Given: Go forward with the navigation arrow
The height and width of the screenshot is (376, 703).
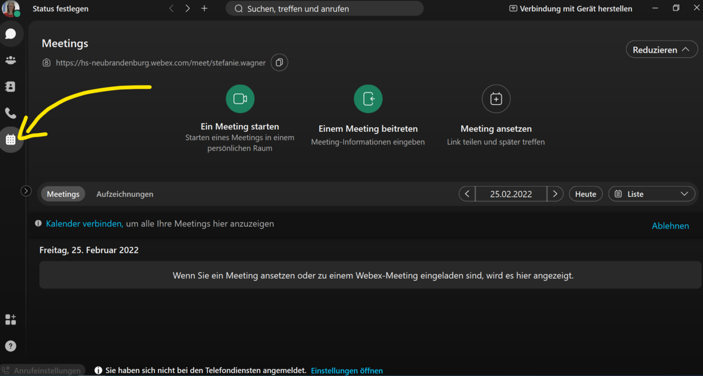Looking at the screenshot, I should tap(187, 9).
